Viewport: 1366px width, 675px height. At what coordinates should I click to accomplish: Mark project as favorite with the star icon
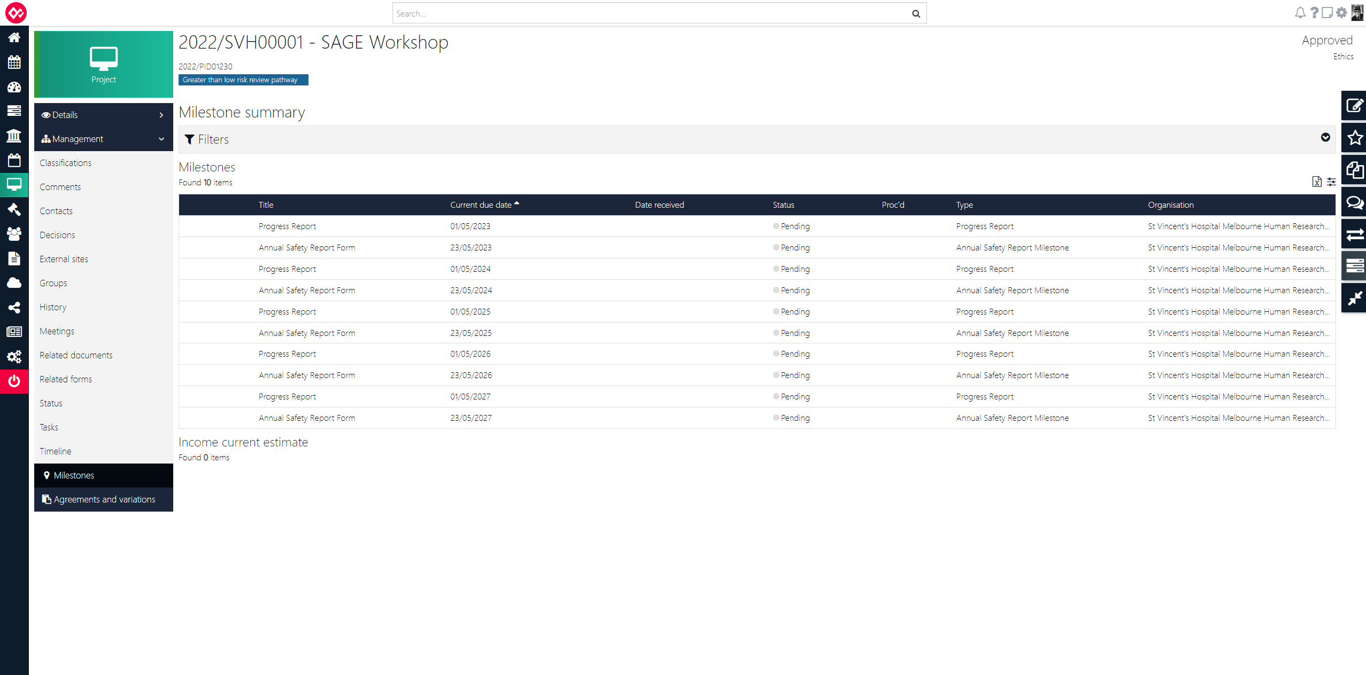coord(1354,137)
